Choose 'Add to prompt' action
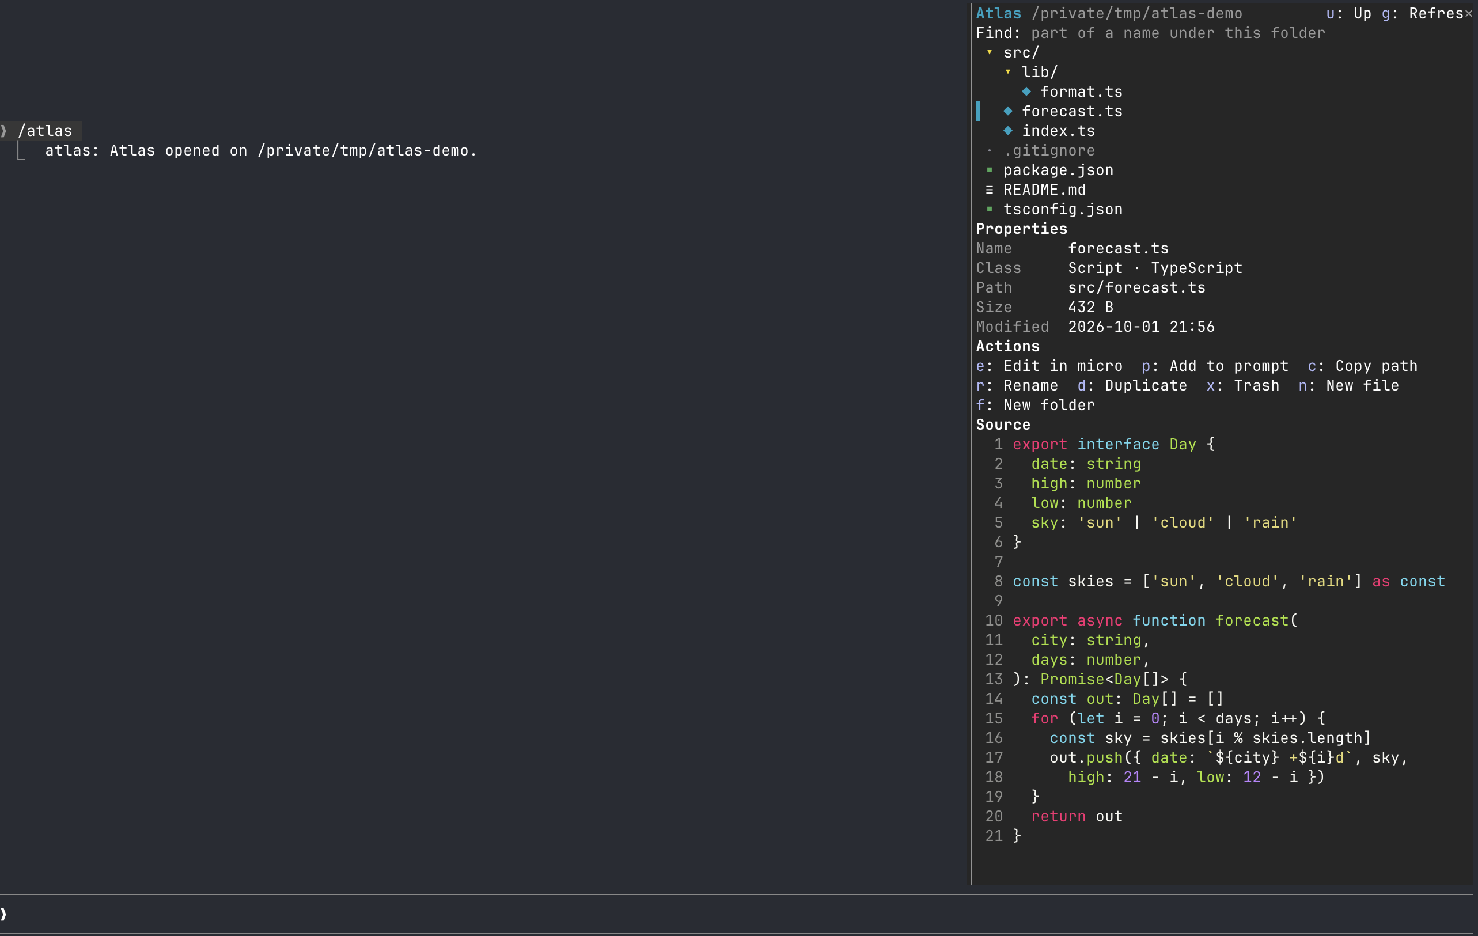 pos(1215,366)
